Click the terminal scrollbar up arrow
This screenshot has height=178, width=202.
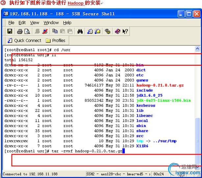[x=197, y=49]
